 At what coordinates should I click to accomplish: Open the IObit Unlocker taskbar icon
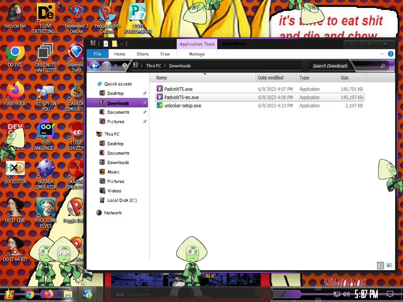tap(88, 294)
